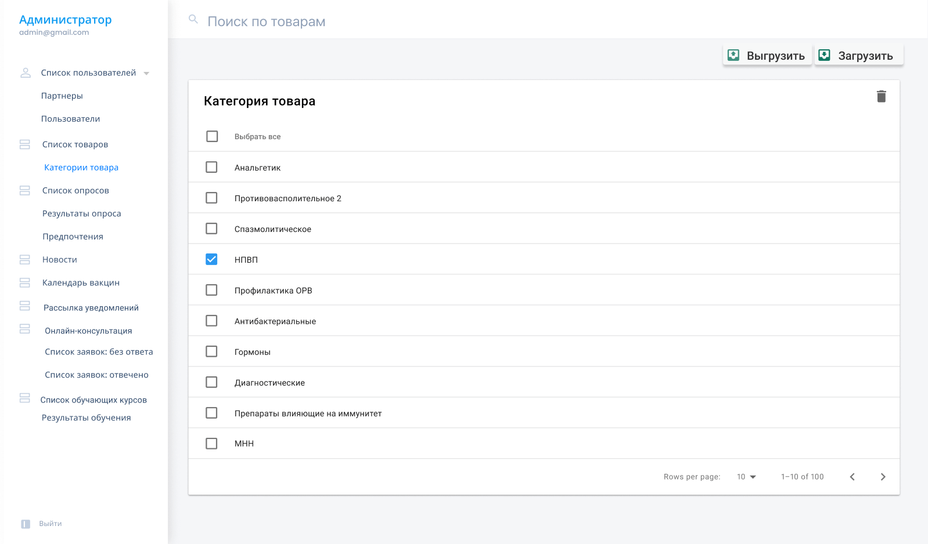Check the Выбрать все checkbox
The height and width of the screenshot is (544, 928).
(212, 136)
